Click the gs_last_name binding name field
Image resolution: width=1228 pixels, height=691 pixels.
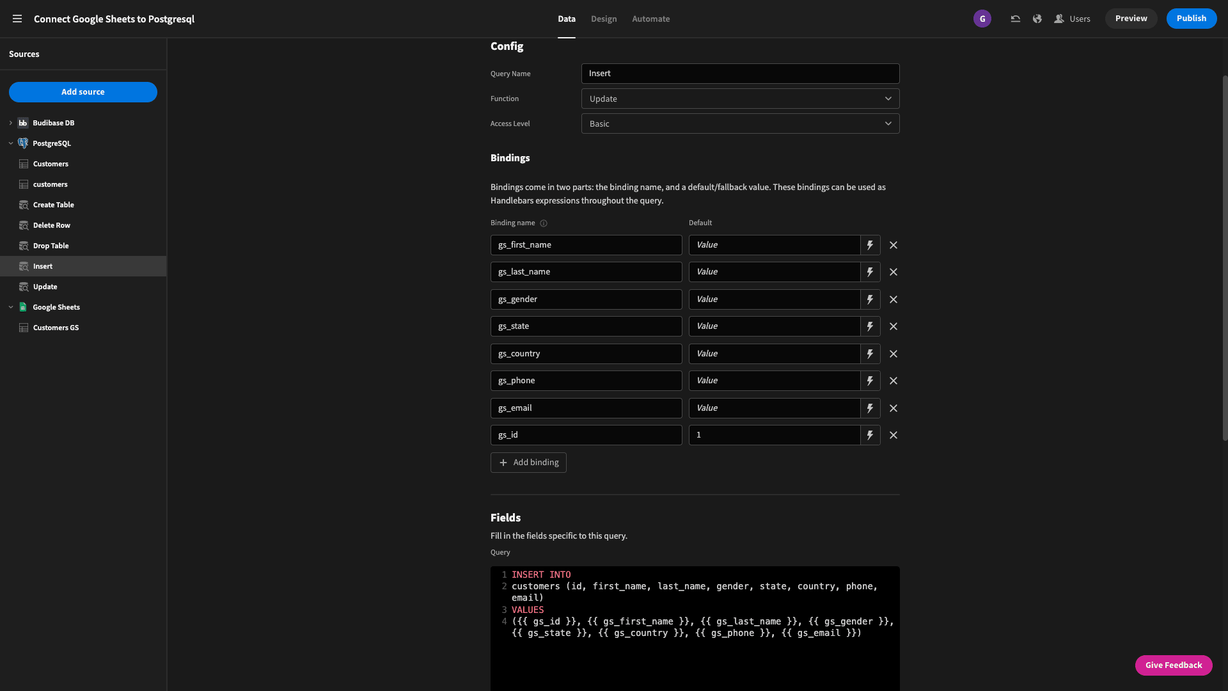click(586, 272)
